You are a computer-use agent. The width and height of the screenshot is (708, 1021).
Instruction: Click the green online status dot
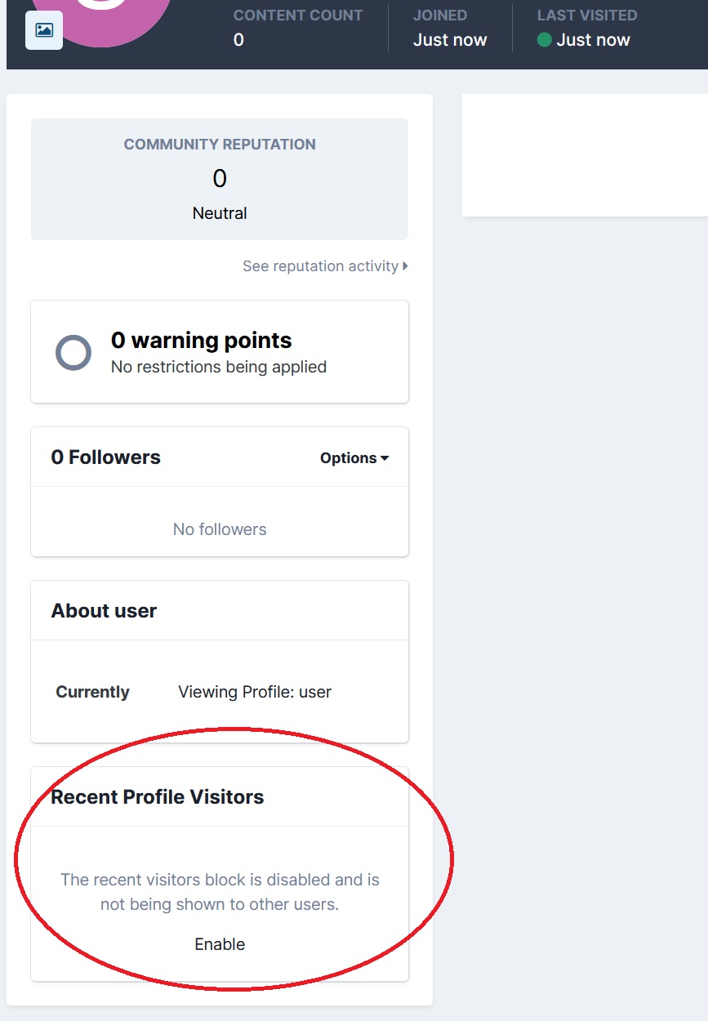(545, 40)
